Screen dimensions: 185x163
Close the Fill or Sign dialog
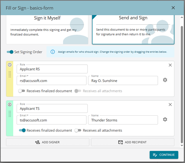tap(173, 8)
